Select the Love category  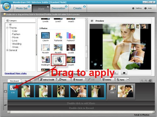[15, 41]
